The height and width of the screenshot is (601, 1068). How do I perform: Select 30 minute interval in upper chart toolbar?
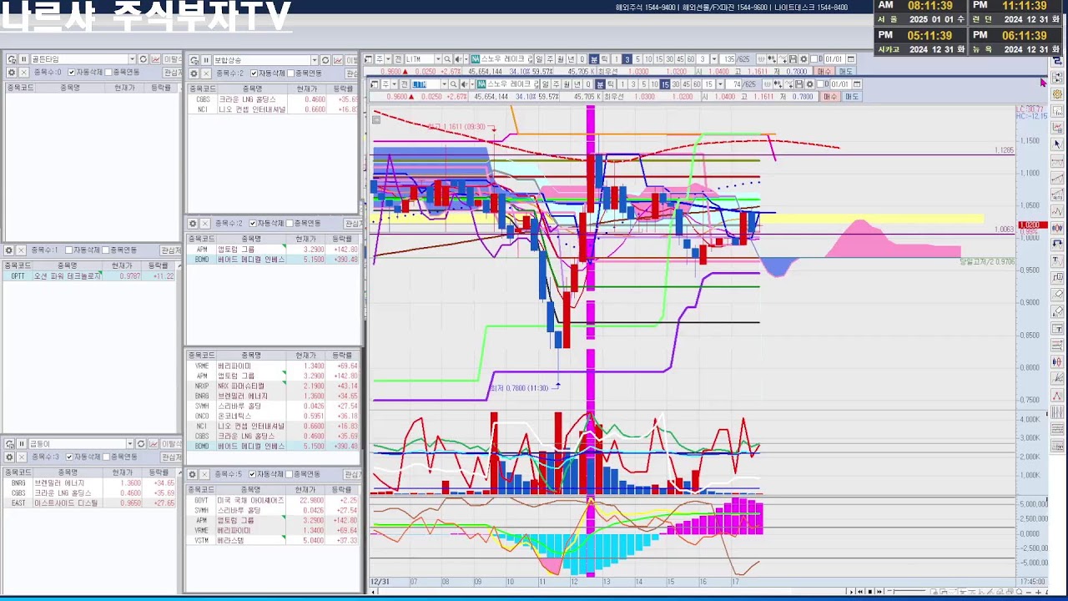[669, 59]
